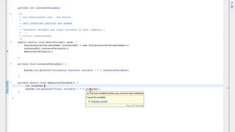235x132 pixels.
Task: Click 'private static void demoLocalVariable()' method header
Action: coord(48,83)
